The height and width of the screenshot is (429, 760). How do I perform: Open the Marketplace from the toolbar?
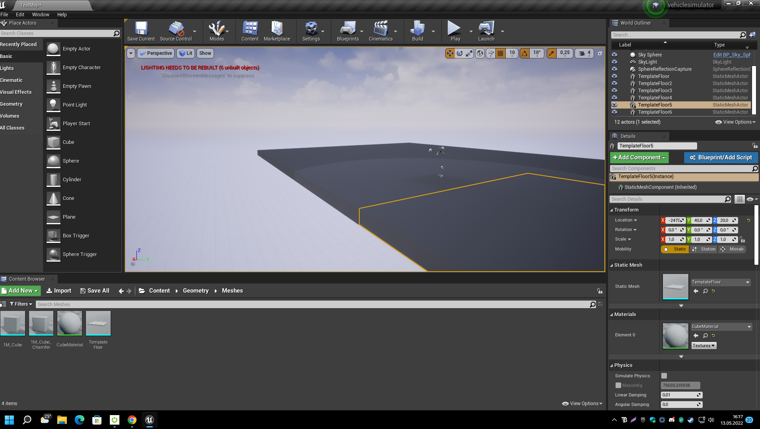point(277,31)
